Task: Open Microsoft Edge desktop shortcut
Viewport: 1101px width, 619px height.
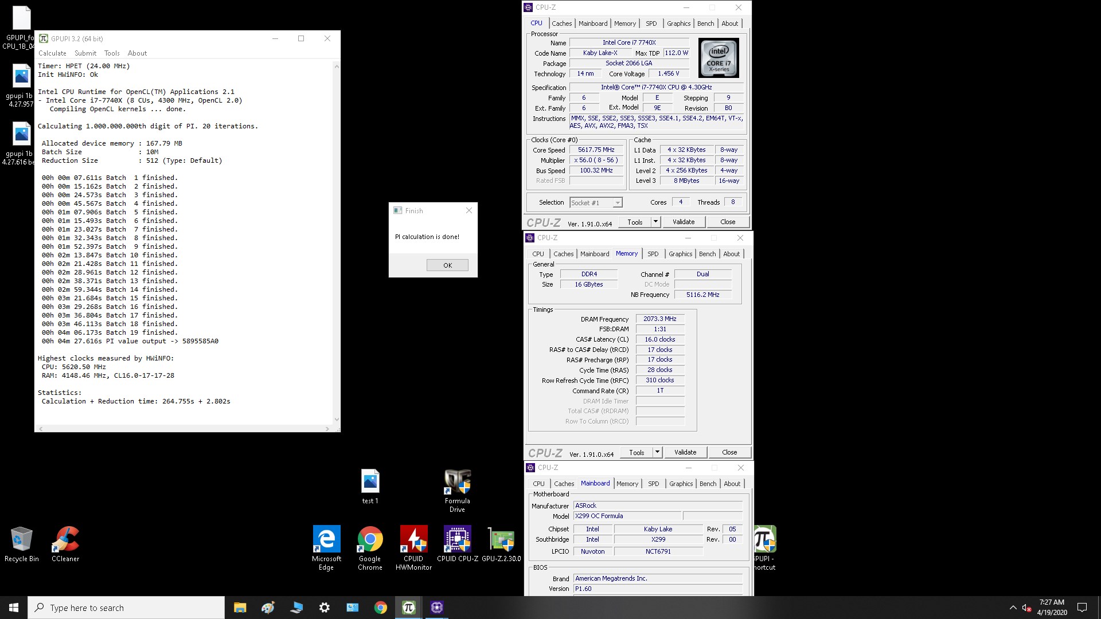Action: point(326,548)
